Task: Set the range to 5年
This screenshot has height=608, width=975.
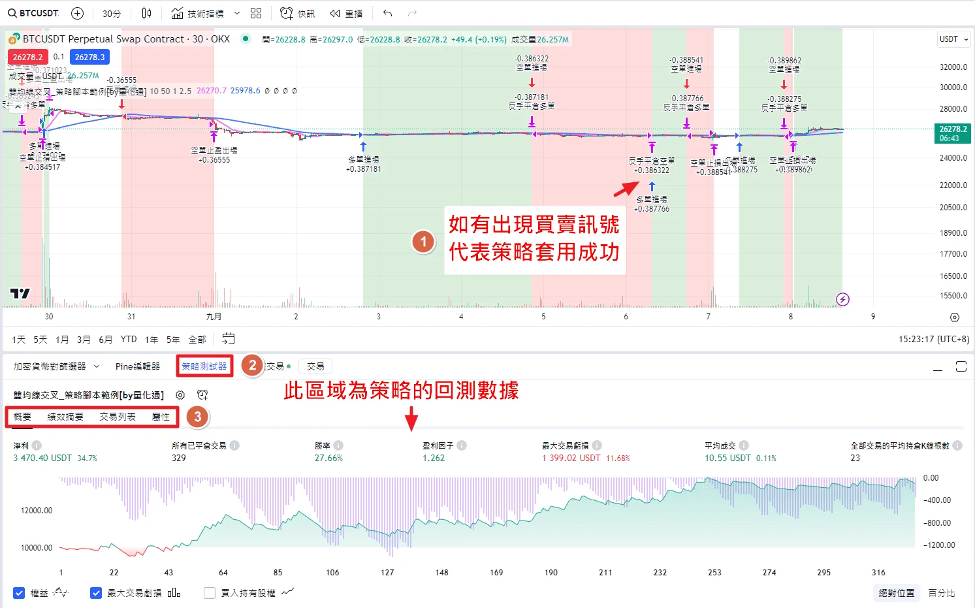Action: point(173,339)
